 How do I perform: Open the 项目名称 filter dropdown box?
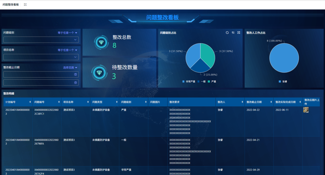pos(41,57)
